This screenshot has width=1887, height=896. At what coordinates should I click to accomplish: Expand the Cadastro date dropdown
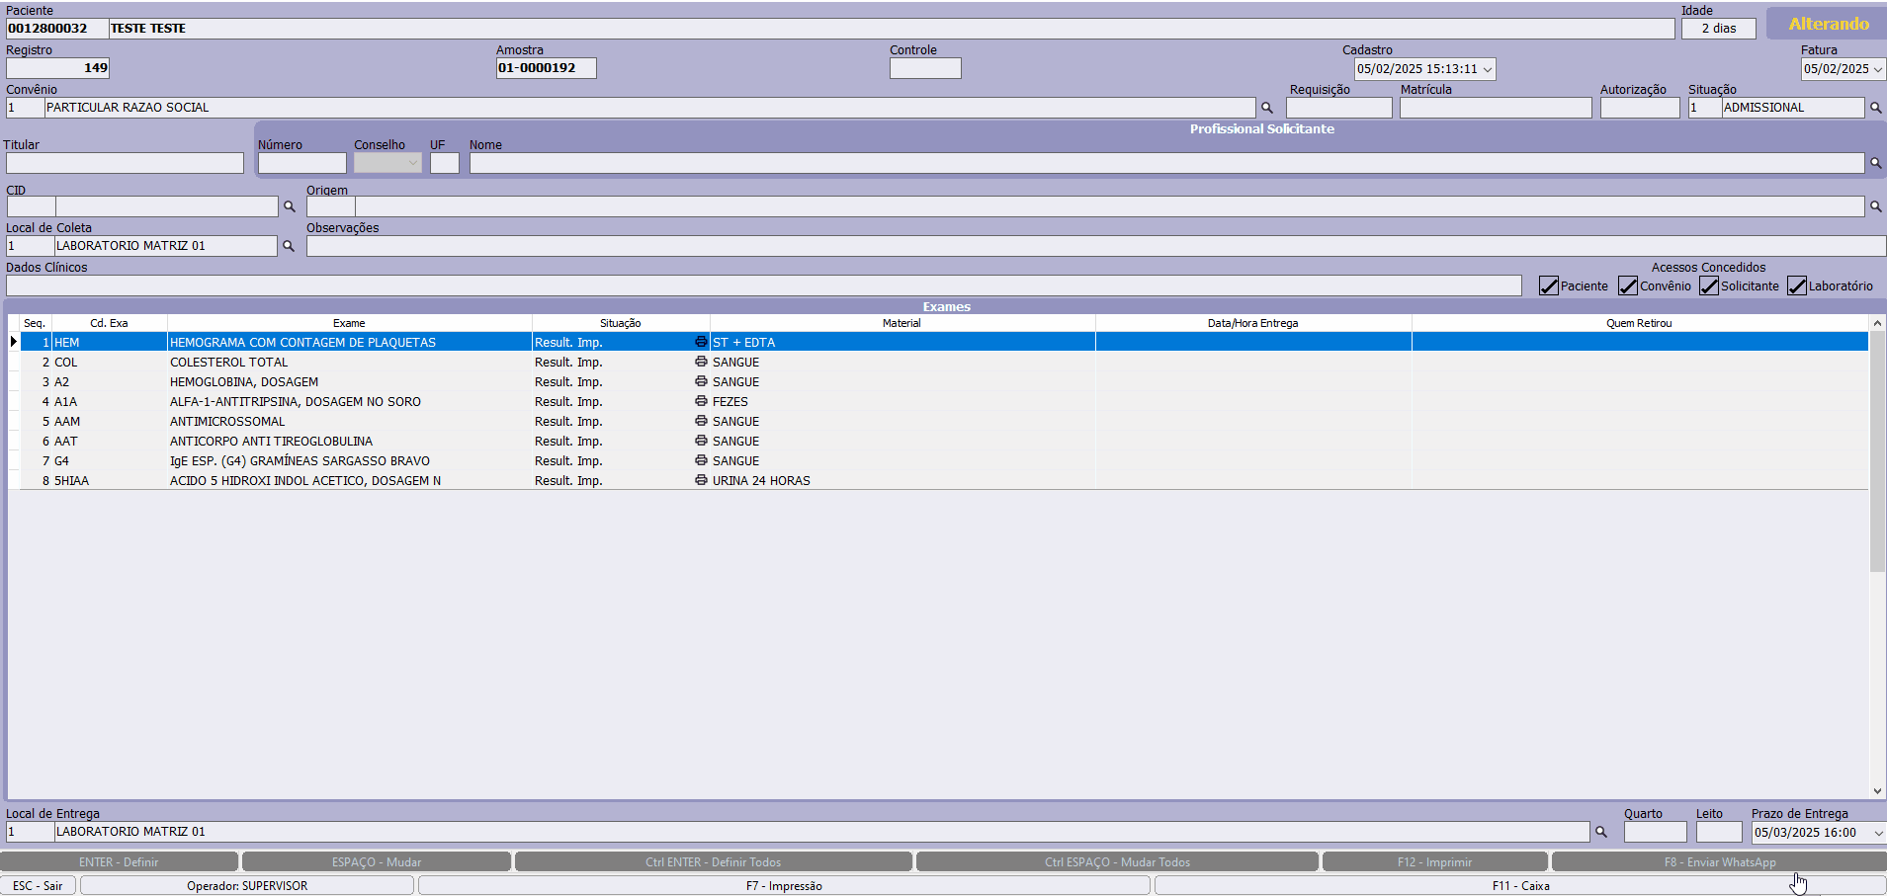pos(1487,69)
